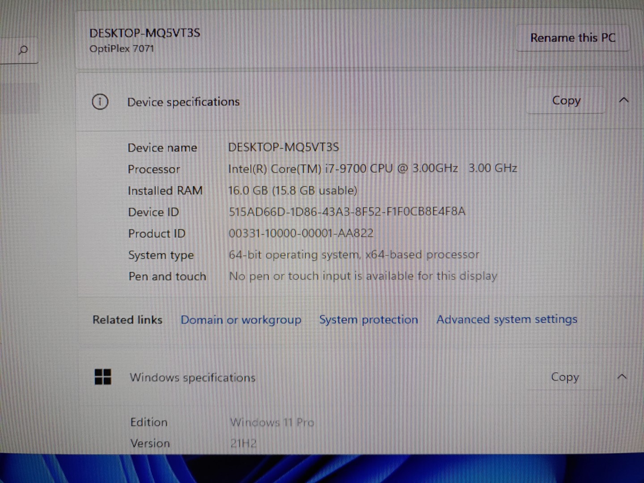Click the Device ID label
The image size is (644, 483).
tap(153, 212)
